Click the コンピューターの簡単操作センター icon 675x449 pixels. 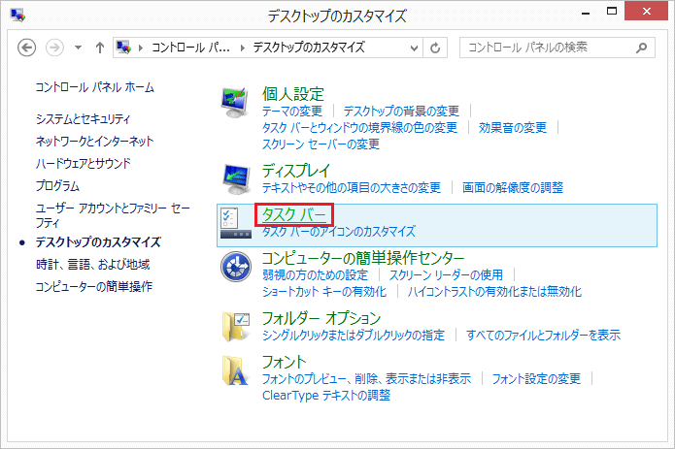[236, 267]
